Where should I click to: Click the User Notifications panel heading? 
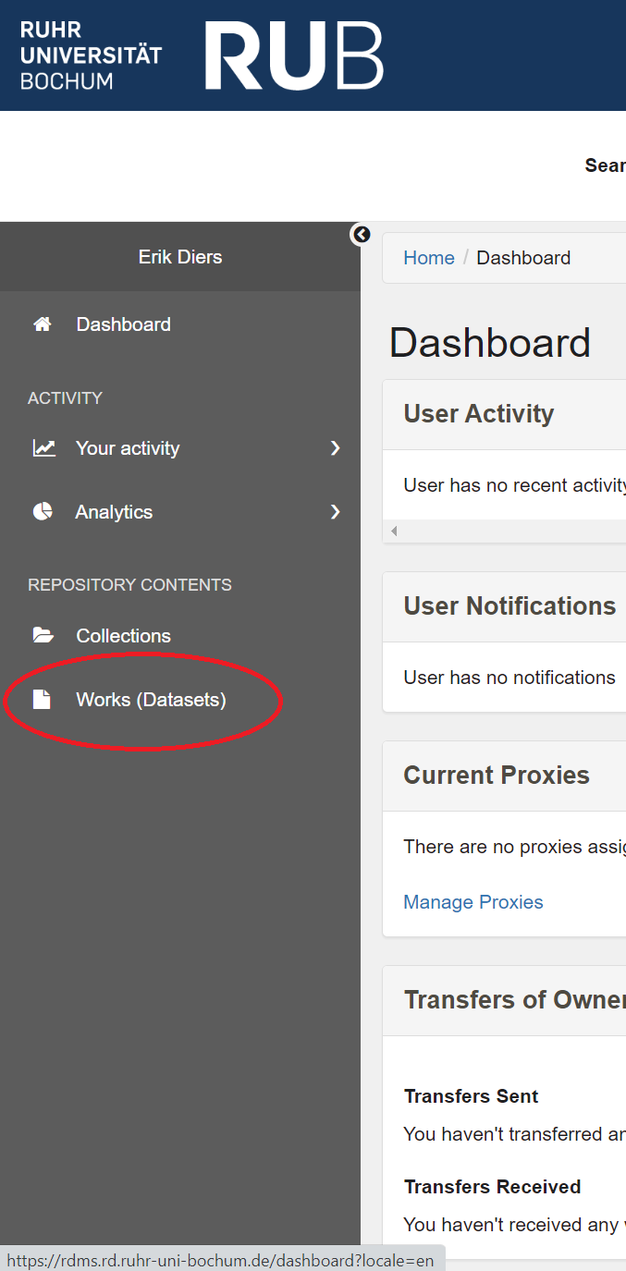[x=509, y=606]
